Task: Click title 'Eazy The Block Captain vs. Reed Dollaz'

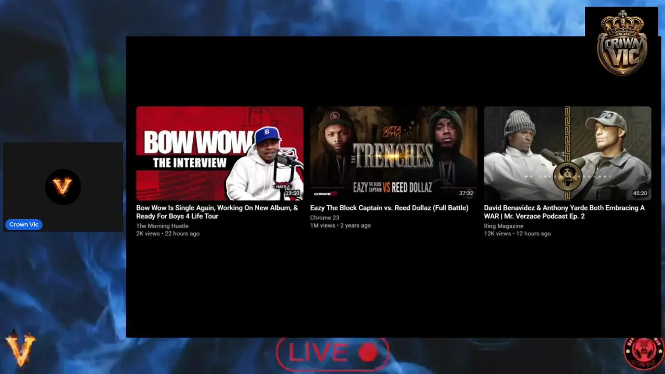Action: (x=389, y=208)
